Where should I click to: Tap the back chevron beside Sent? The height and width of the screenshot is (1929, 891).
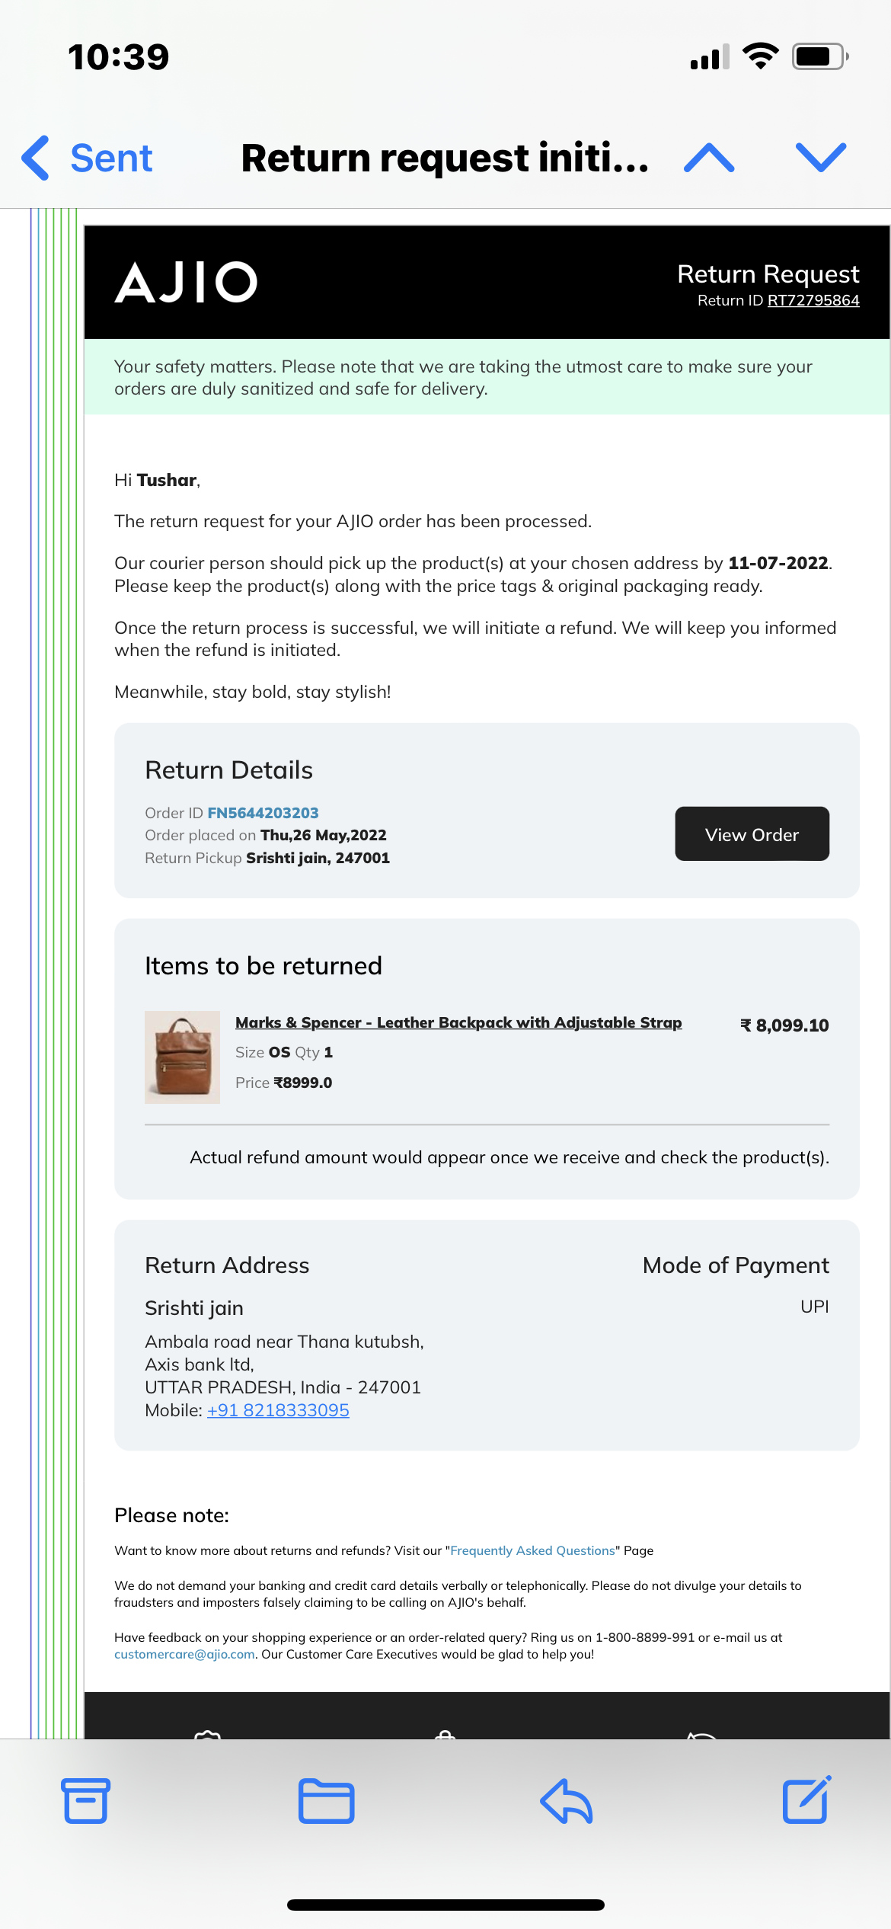coord(36,158)
